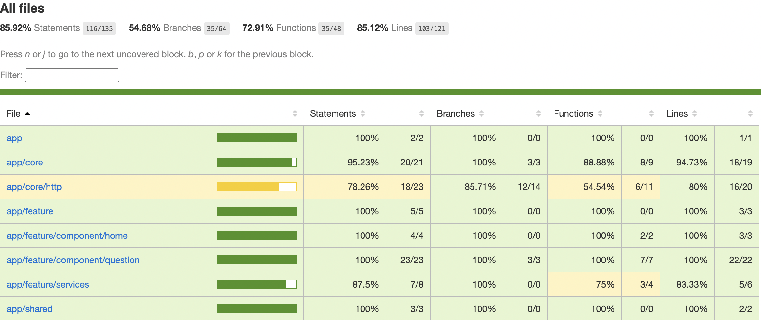Sort by Branches fraction column arrow
Image resolution: width=761 pixels, height=320 pixels.
pyautogui.click(x=539, y=113)
